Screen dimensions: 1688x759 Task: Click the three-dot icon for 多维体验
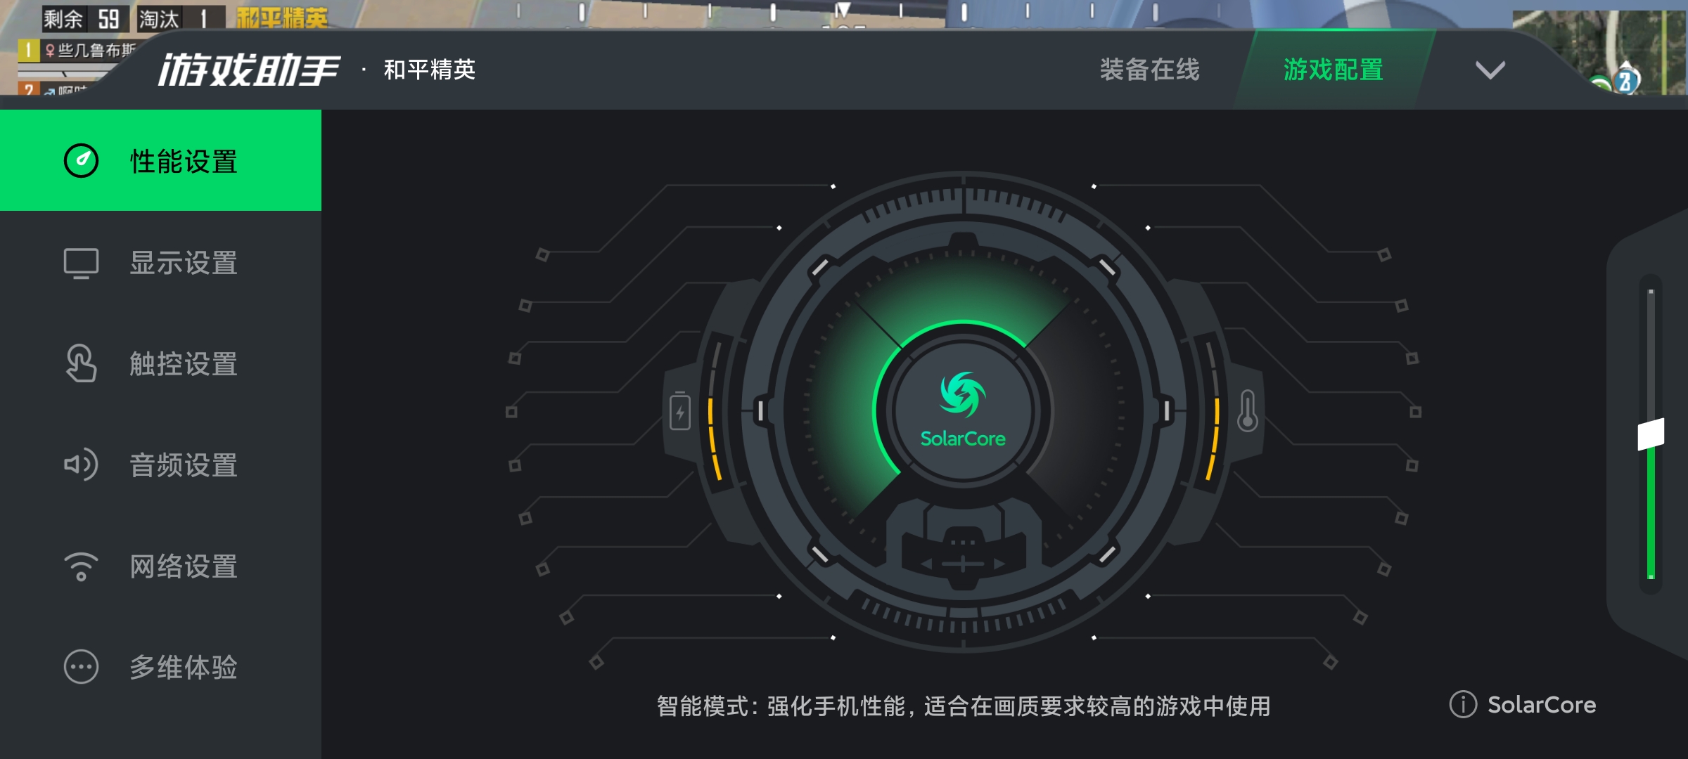(x=81, y=667)
